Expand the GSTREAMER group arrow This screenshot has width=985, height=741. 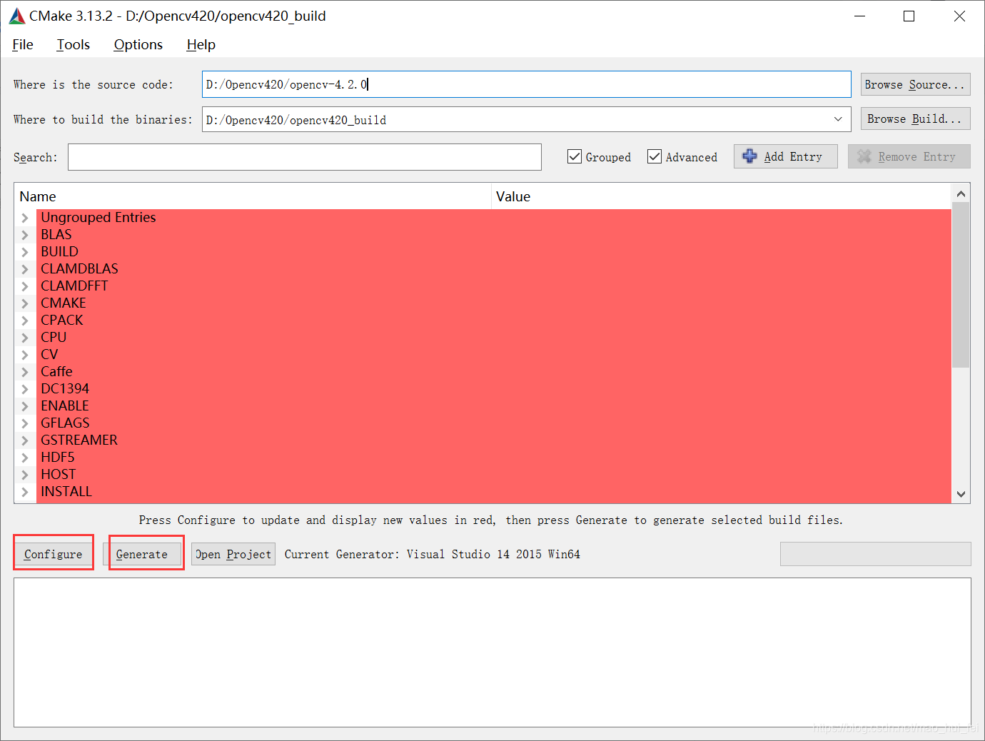(25, 440)
